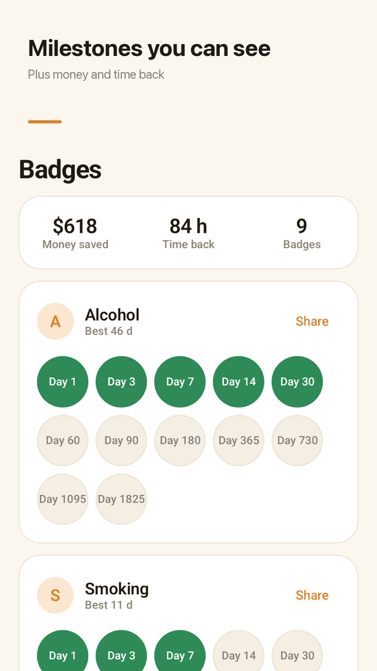Tap locked Day 60 badge
The height and width of the screenshot is (671, 377).
point(62,440)
